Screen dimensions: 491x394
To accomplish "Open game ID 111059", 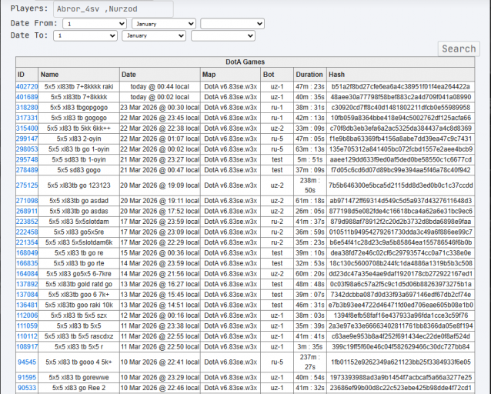I will (x=27, y=326).
